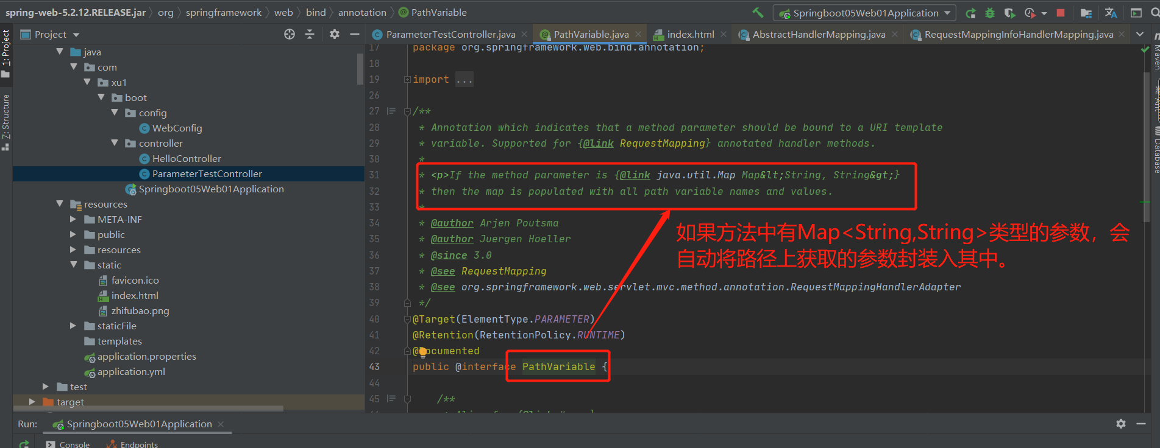
Task: Click the intention bulb on line 42
Action: [422, 351]
